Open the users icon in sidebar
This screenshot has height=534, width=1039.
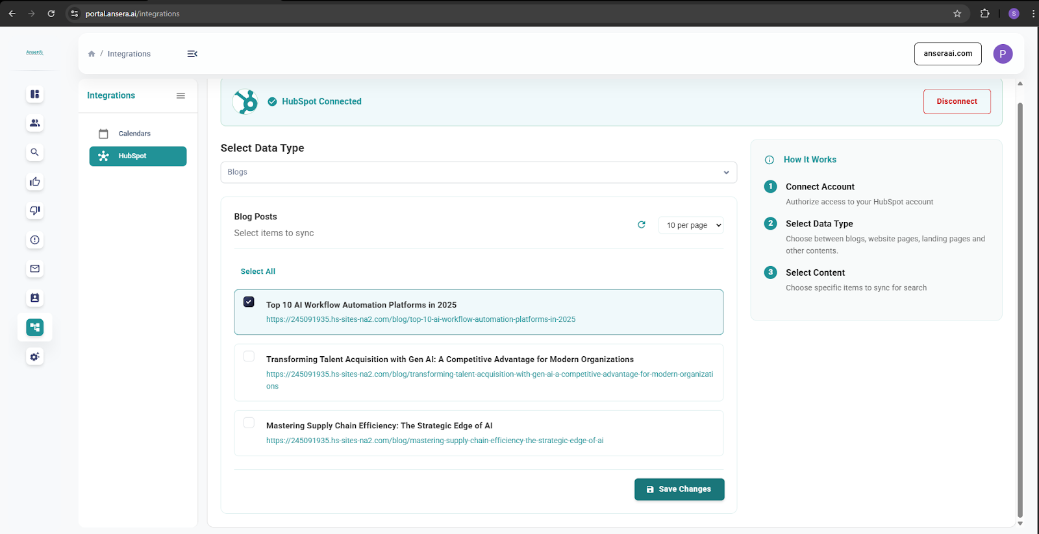tap(35, 123)
